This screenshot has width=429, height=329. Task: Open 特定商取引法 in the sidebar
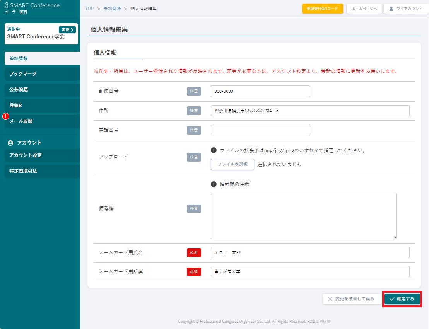pyautogui.click(x=40, y=171)
